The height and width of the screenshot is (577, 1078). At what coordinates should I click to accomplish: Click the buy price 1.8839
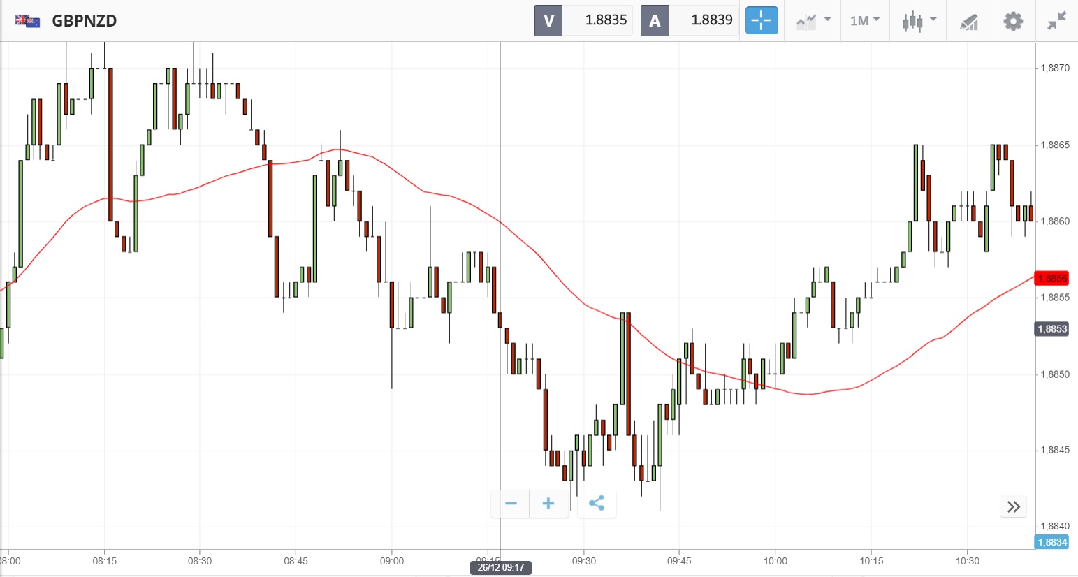coord(711,20)
